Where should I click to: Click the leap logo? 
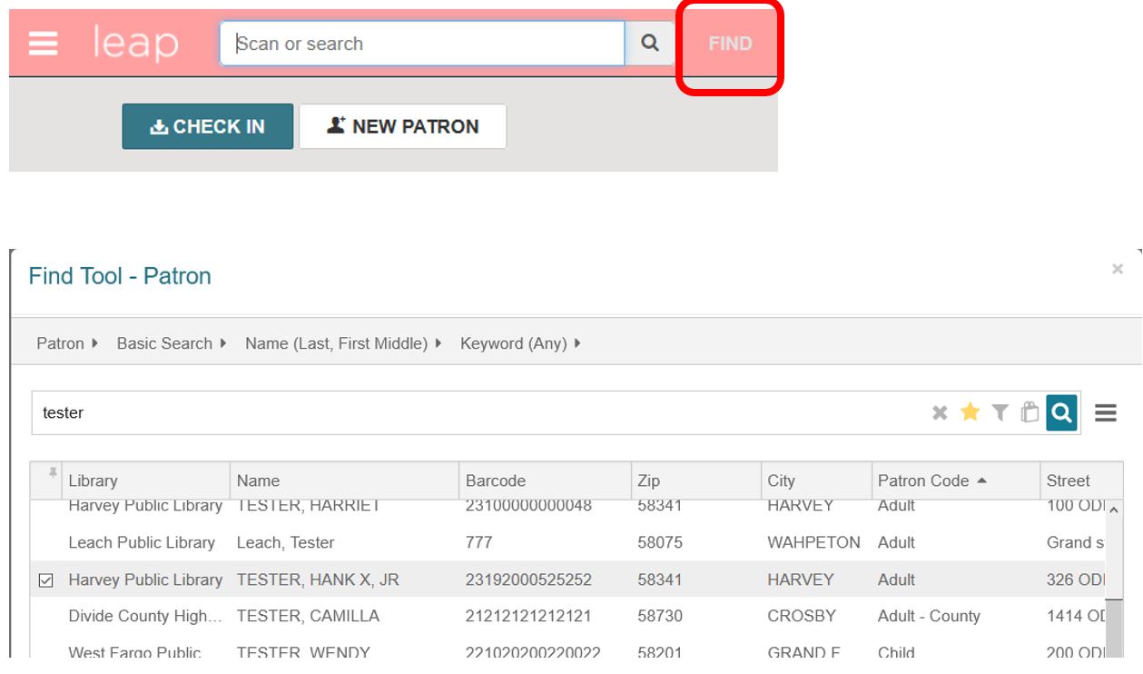coord(136,44)
